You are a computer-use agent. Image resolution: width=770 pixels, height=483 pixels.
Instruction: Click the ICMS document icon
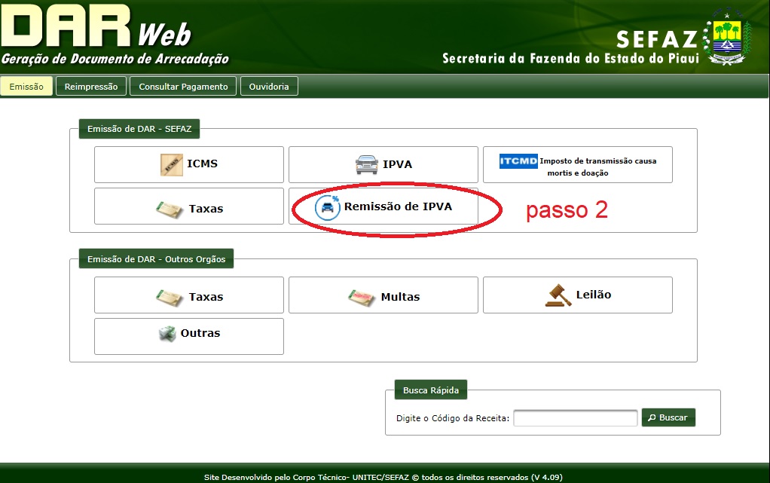(172, 164)
